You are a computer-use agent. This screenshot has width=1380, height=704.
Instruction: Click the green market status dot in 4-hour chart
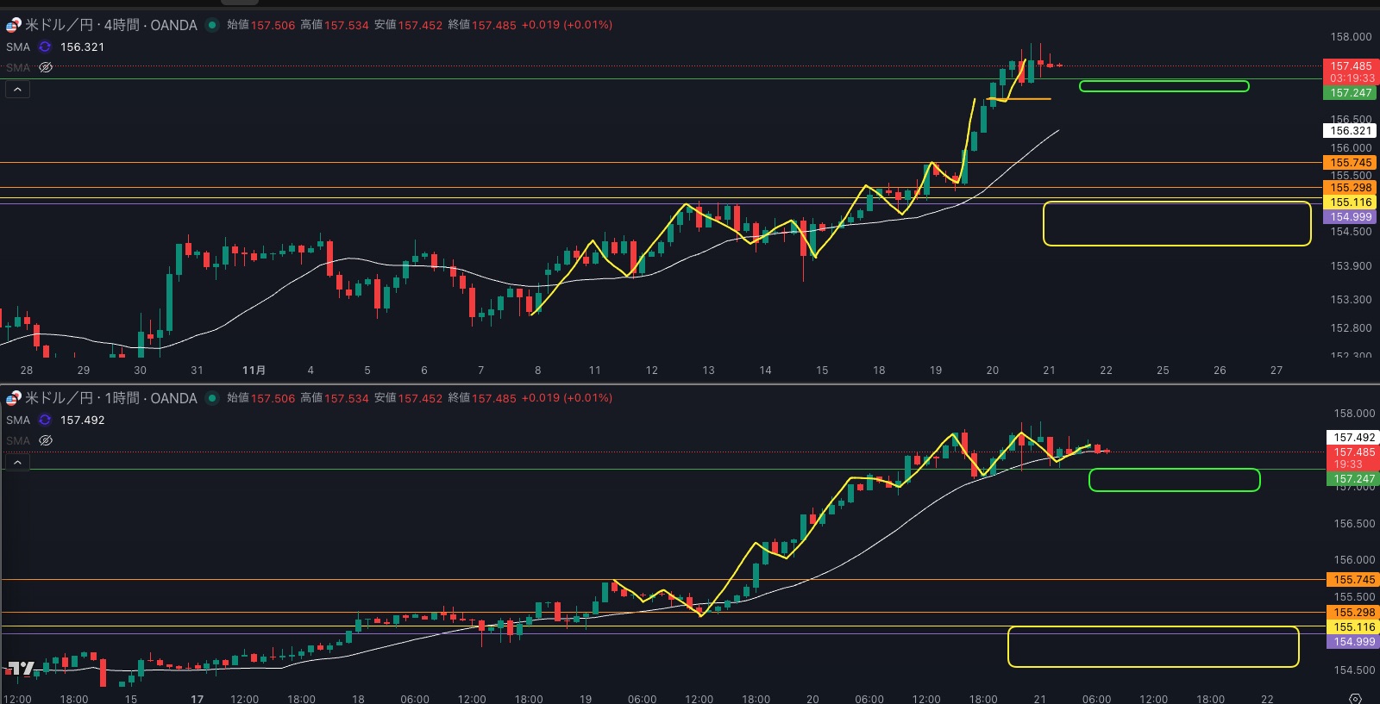coord(211,25)
